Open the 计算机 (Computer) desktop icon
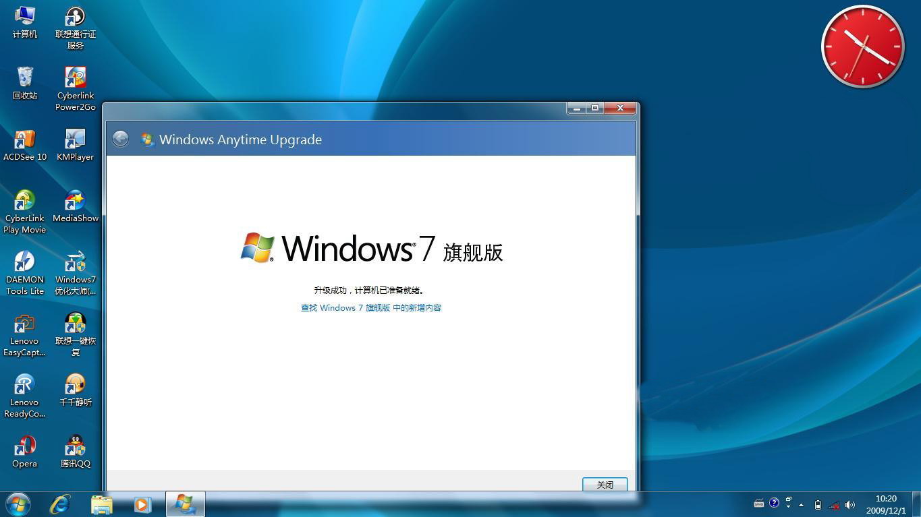 (24, 20)
